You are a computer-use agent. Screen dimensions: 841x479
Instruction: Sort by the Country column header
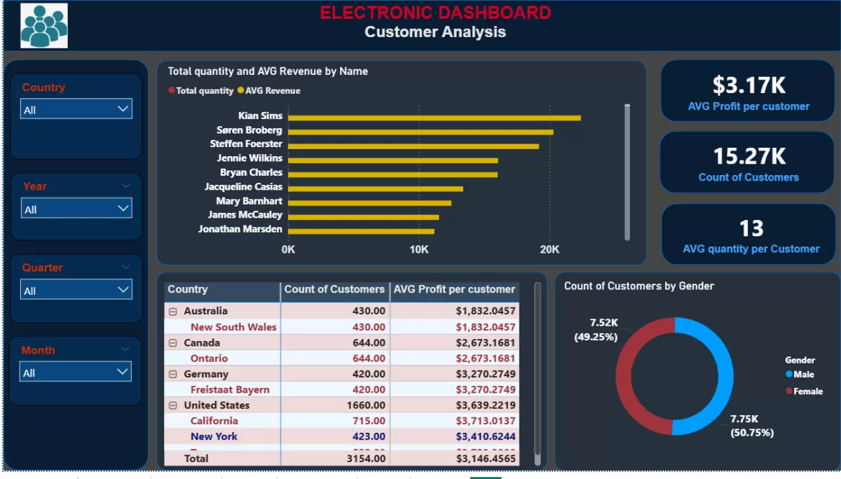222,289
